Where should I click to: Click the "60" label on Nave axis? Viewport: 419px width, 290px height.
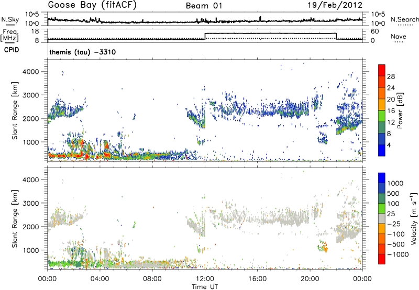[374, 31]
